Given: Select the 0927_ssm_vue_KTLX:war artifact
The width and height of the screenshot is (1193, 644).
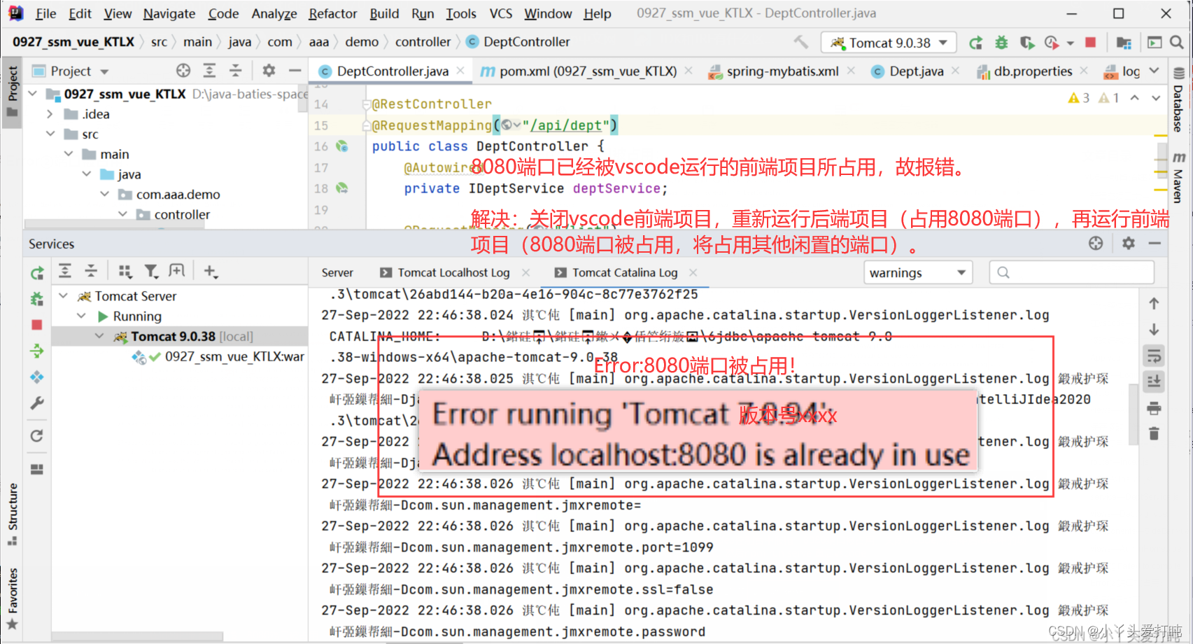Looking at the screenshot, I should 234,357.
